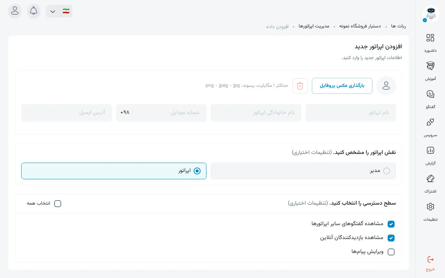
Task: Click the انتخاب همه label text
Action: pyautogui.click(x=39, y=203)
